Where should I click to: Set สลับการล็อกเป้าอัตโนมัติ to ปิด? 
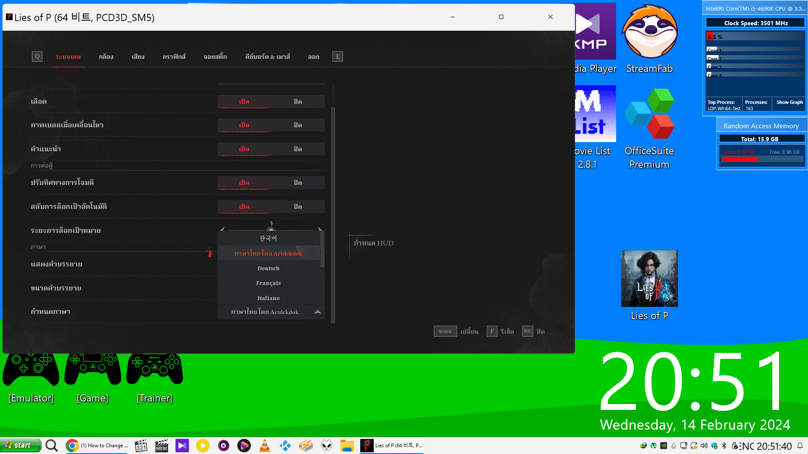[x=298, y=207]
